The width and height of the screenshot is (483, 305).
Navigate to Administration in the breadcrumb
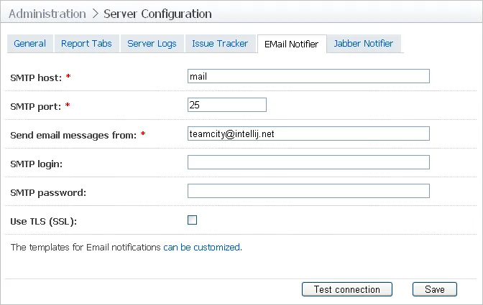point(47,14)
